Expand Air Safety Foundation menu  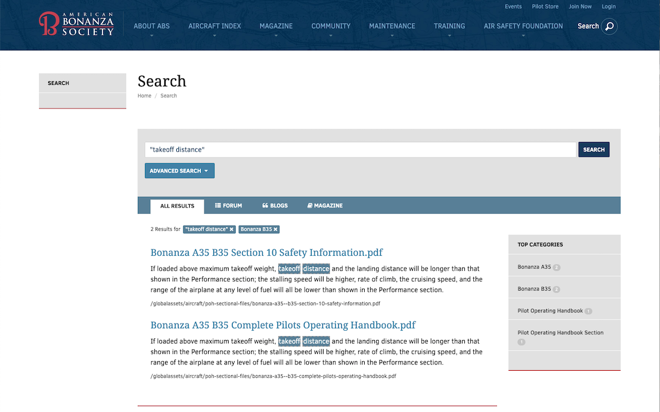(523, 26)
